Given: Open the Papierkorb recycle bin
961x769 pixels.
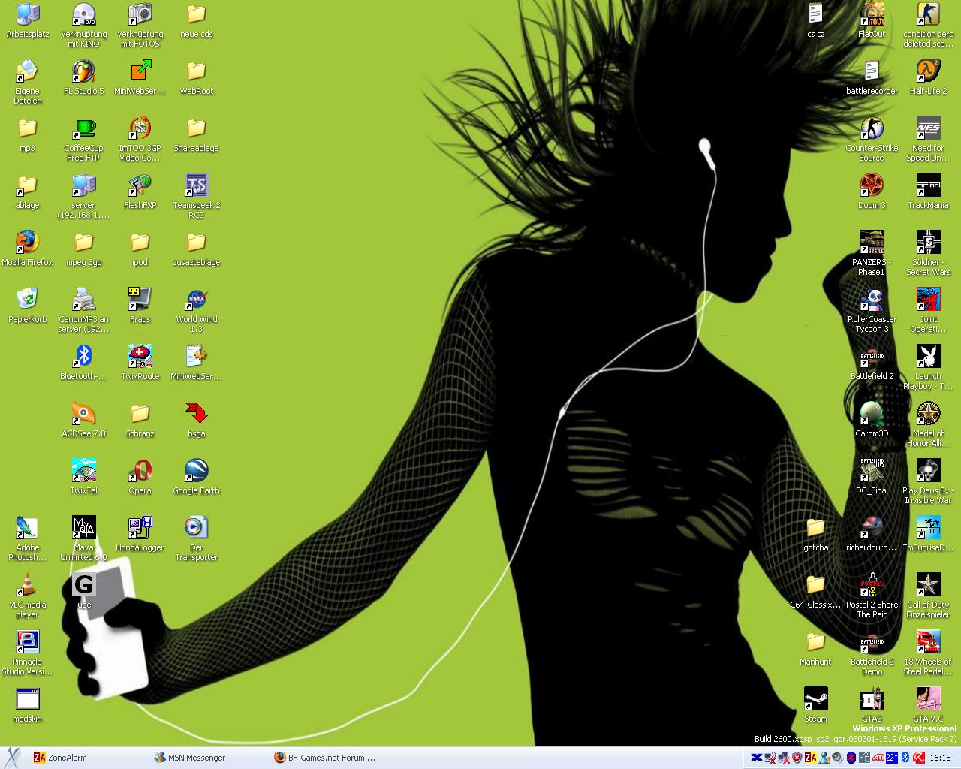Looking at the screenshot, I should tap(27, 300).
